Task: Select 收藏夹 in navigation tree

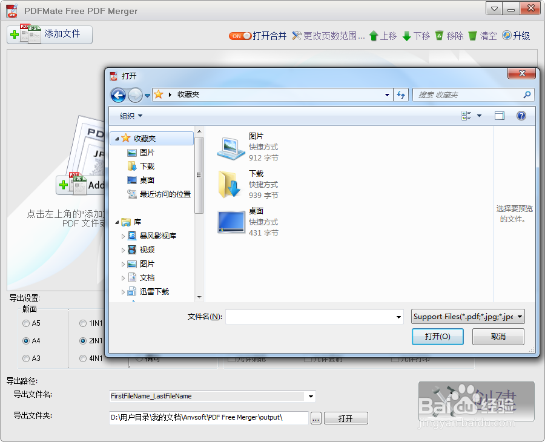Action: (152, 138)
